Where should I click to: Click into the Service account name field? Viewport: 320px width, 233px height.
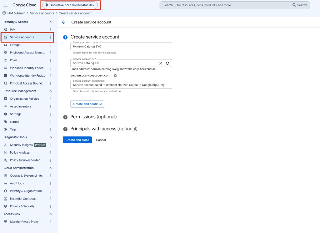coord(121,46)
